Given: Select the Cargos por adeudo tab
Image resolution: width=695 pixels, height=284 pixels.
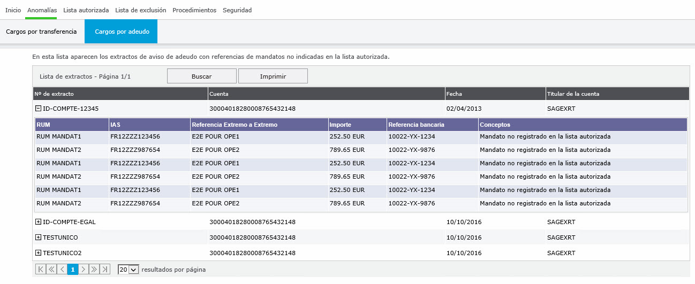Looking at the screenshot, I should [121, 32].
